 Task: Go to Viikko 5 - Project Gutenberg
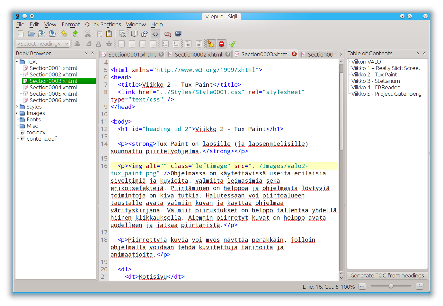coord(386,94)
